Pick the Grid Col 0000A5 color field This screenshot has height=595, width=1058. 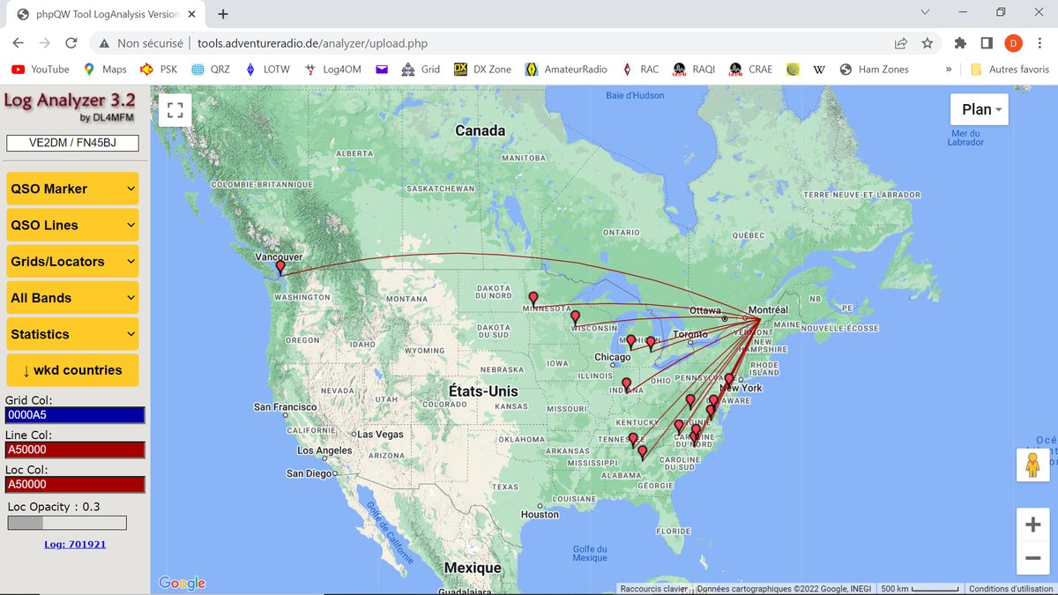(75, 415)
